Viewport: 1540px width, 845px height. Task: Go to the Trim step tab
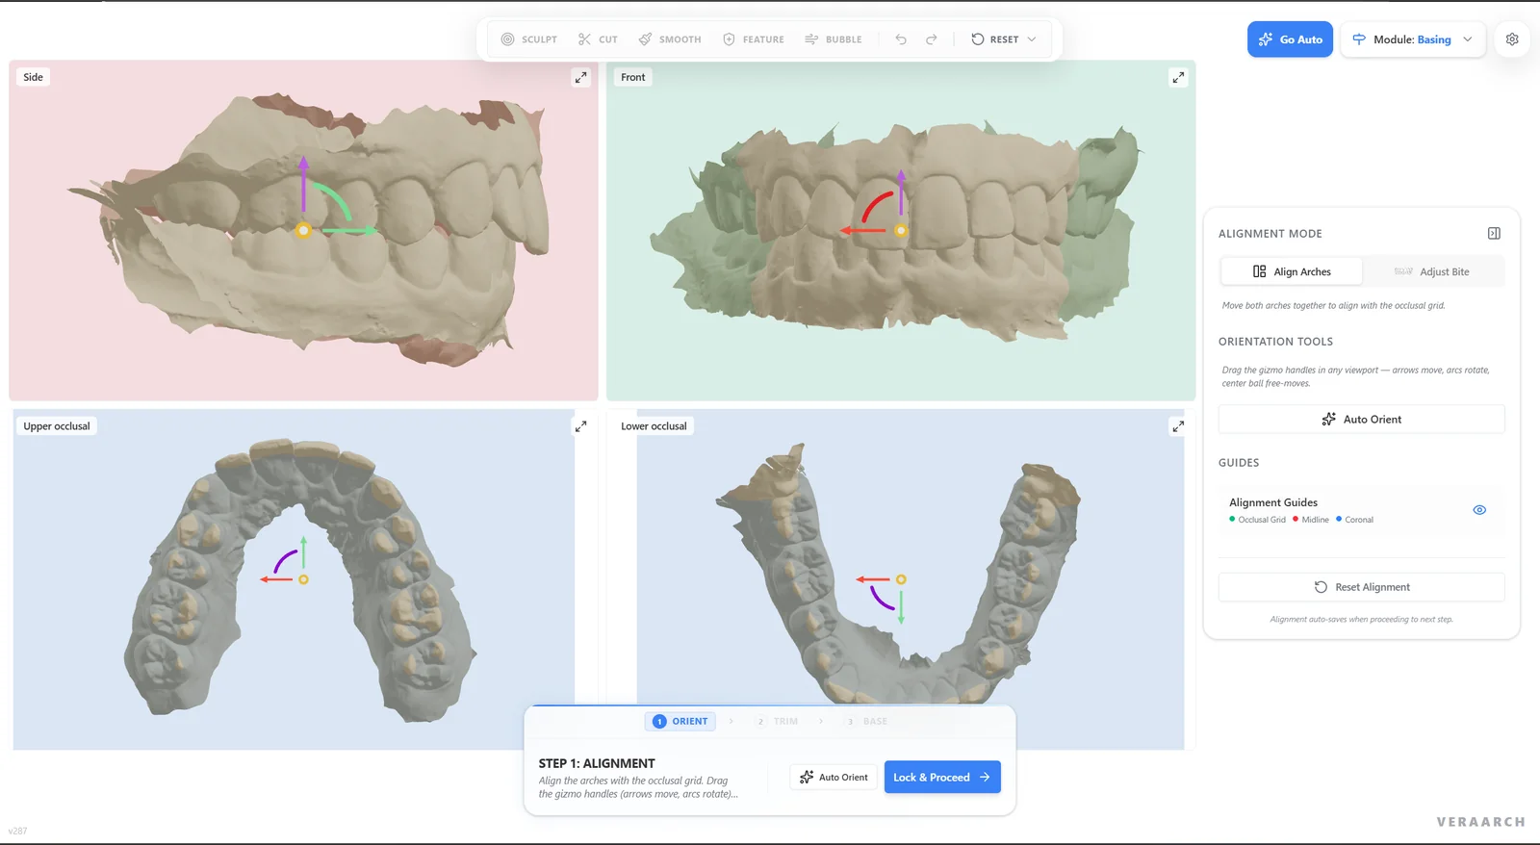click(x=777, y=722)
